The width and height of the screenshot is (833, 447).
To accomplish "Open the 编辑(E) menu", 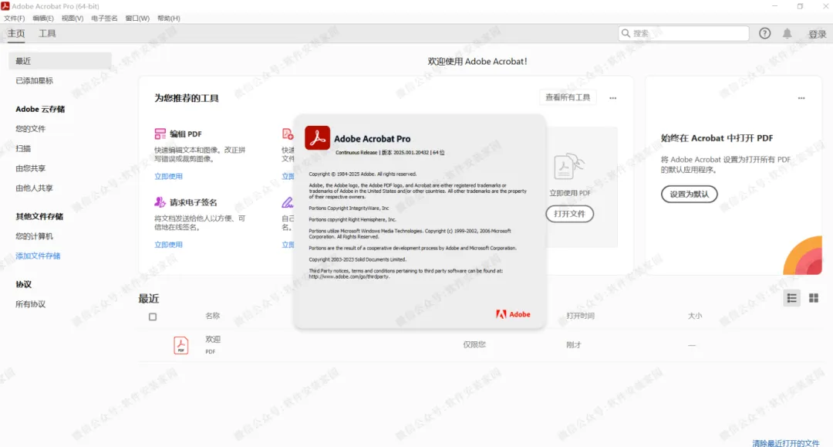I will pos(43,18).
